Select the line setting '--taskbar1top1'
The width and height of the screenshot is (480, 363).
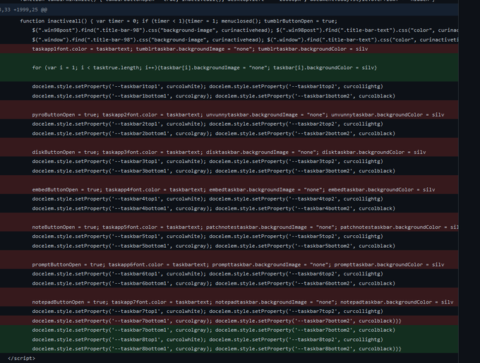[x=229, y=86]
